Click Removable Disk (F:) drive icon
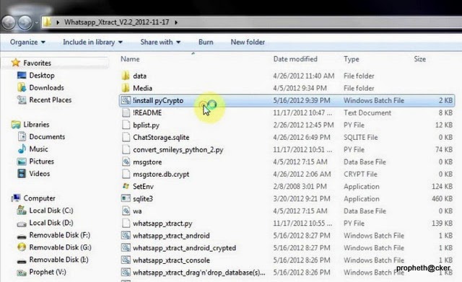The height and width of the screenshot is (282, 462). [x=22, y=236]
